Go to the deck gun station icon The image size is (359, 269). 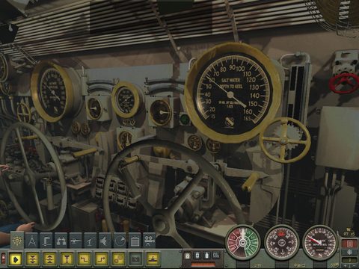(76, 241)
